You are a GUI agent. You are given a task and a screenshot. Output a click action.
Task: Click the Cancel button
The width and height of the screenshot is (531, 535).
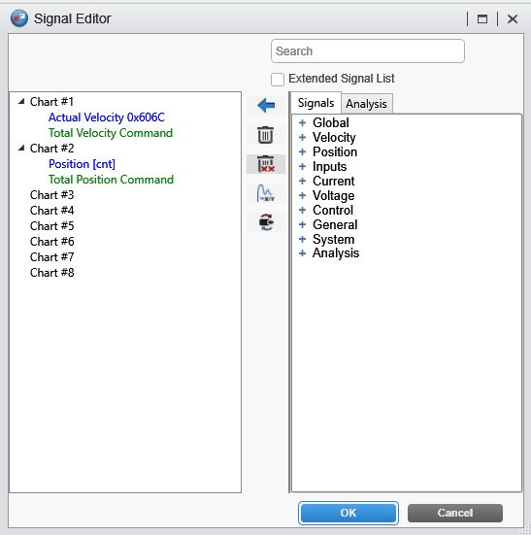455,513
